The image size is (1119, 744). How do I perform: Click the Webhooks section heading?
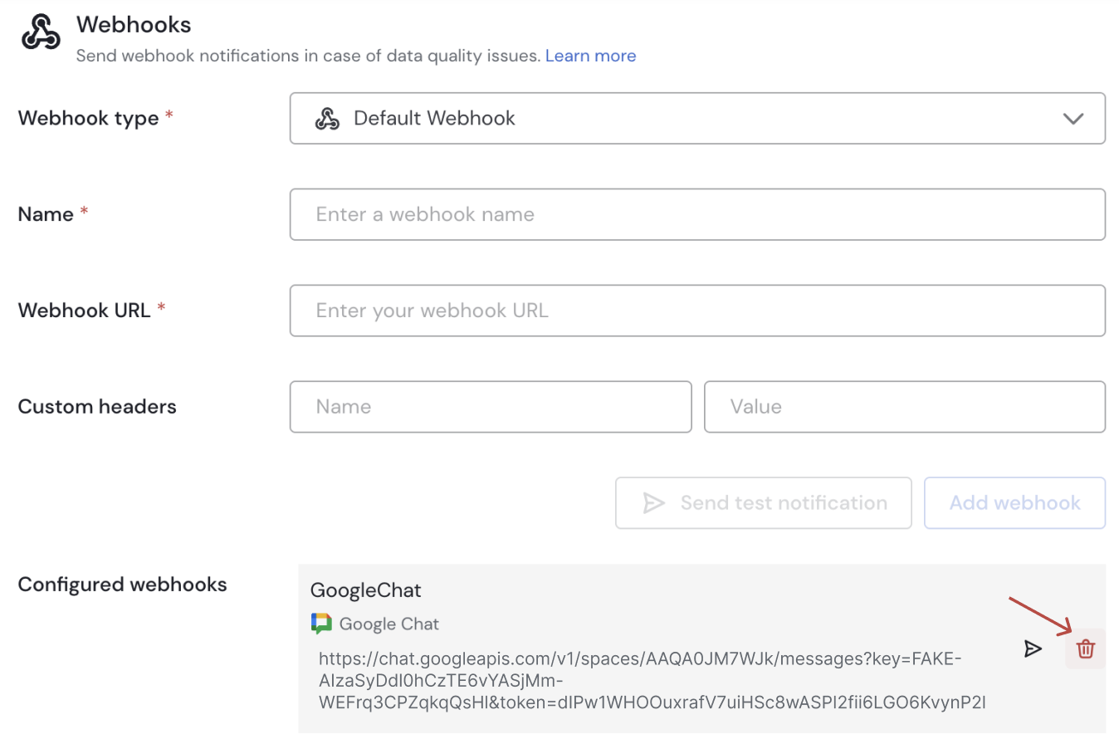tap(134, 25)
